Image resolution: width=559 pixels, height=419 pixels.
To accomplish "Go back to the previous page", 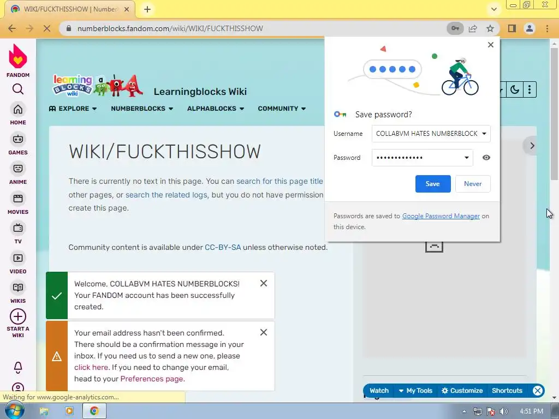I will click(12, 28).
